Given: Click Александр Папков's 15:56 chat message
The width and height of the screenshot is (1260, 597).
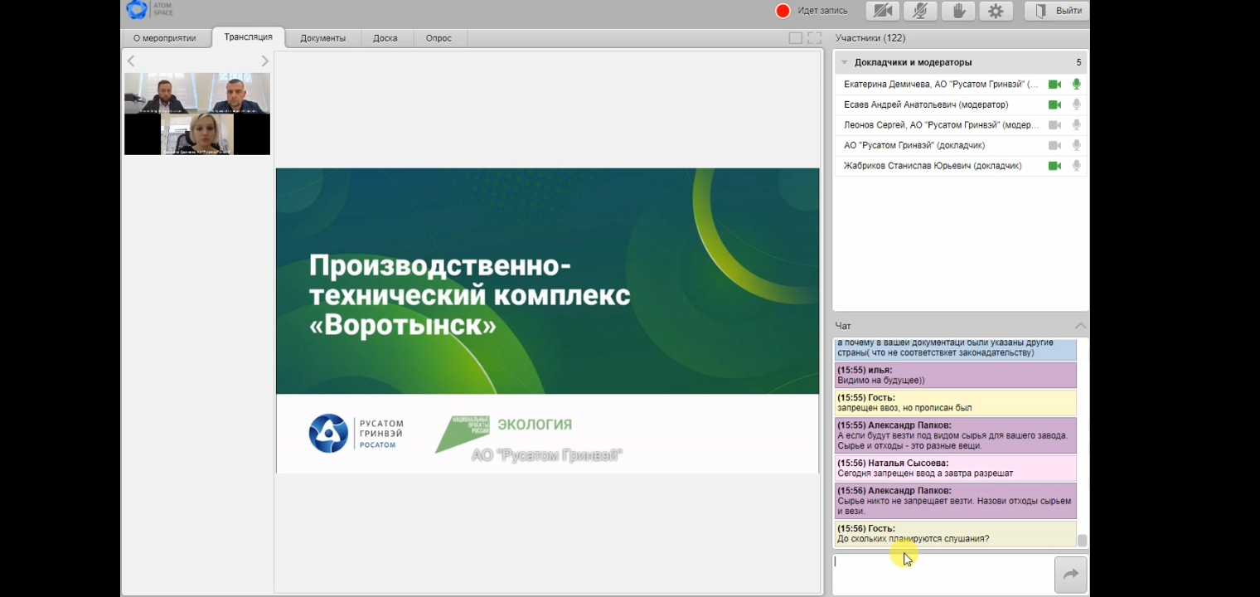Looking at the screenshot, I should [x=955, y=501].
